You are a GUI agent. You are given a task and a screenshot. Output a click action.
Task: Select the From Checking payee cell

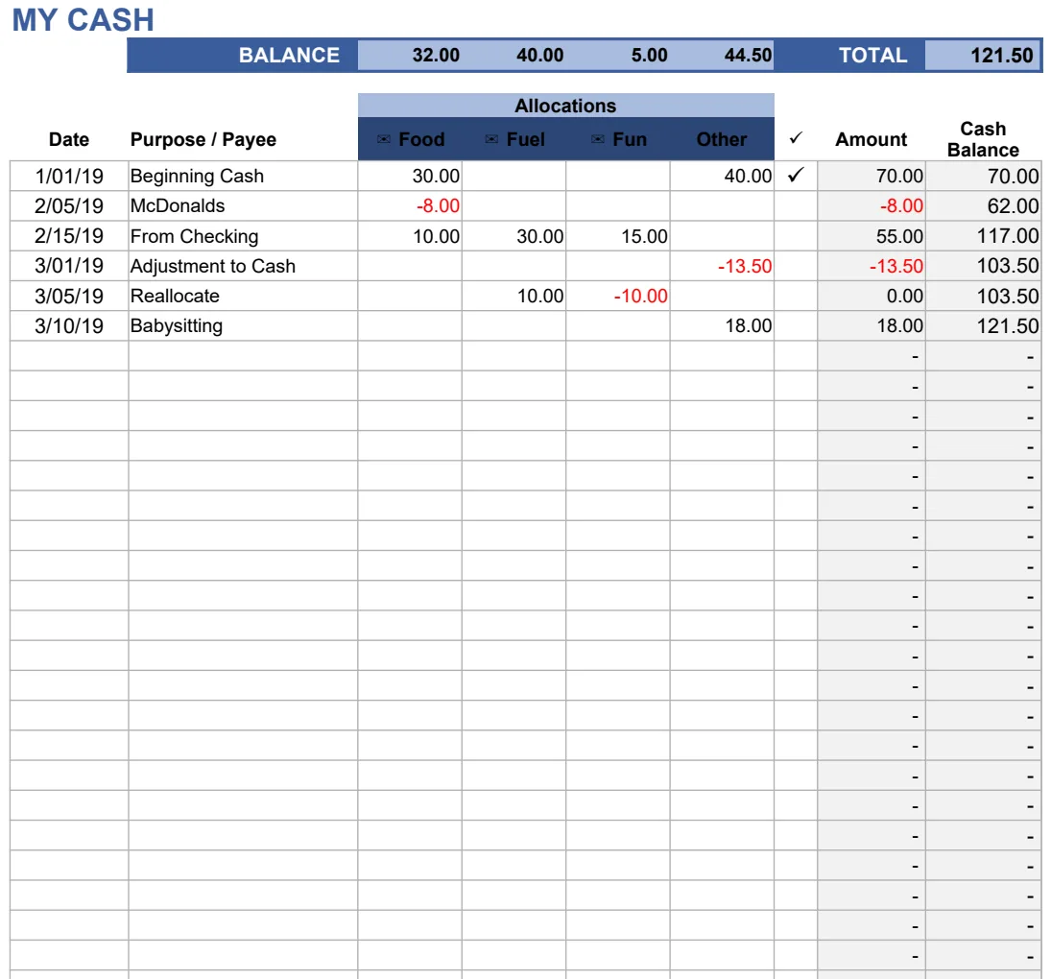click(x=243, y=236)
